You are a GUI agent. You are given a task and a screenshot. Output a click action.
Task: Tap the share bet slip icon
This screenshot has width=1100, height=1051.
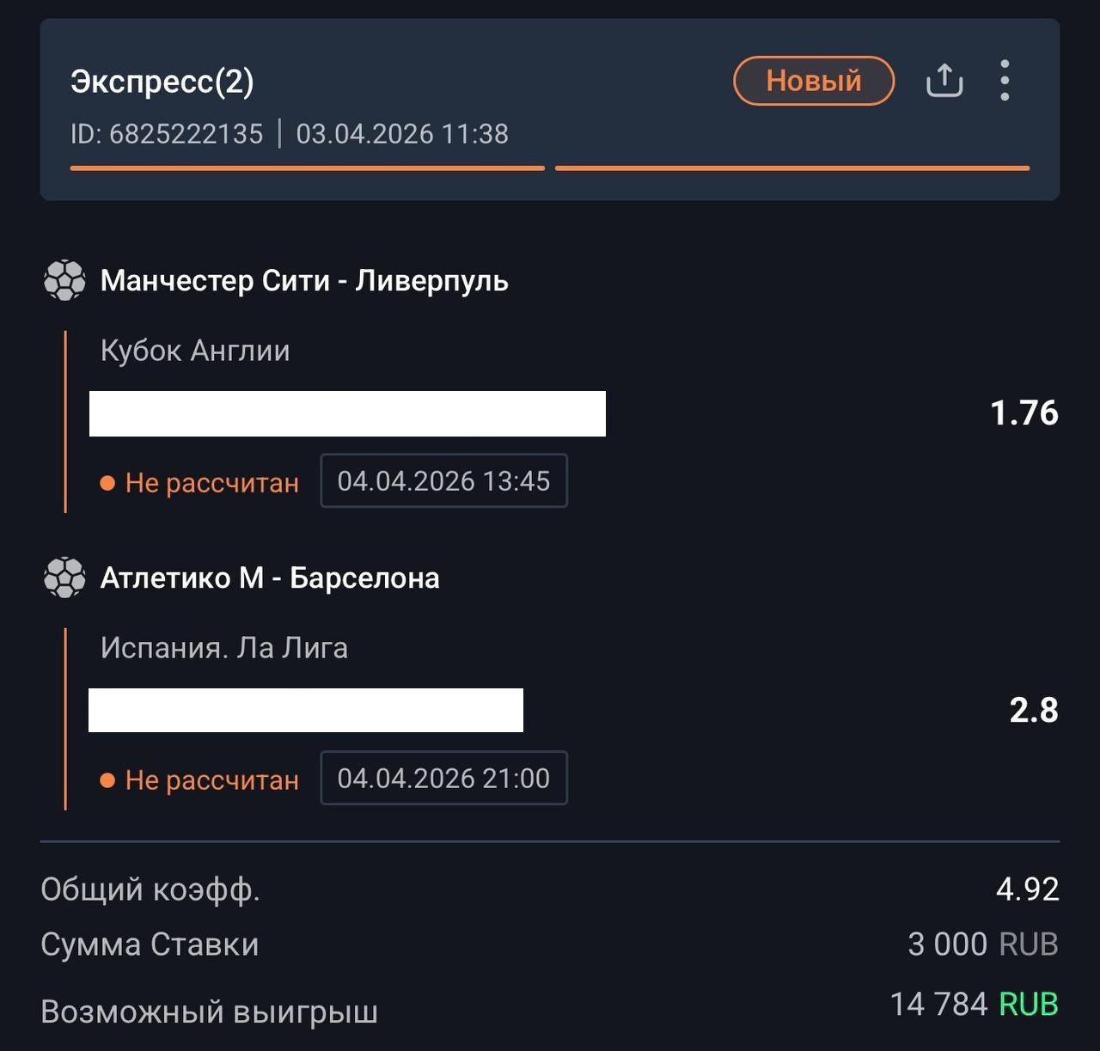tap(944, 81)
